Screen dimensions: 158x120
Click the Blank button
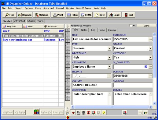(146, 26)
